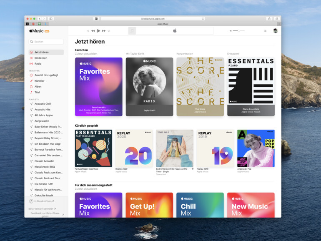Open Partyschlager Essentials cover
This screenshot has height=241, width=321.
click(x=93, y=148)
